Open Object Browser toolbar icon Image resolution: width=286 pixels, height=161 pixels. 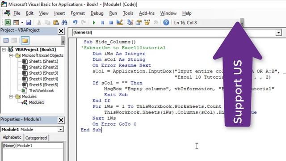147,22
